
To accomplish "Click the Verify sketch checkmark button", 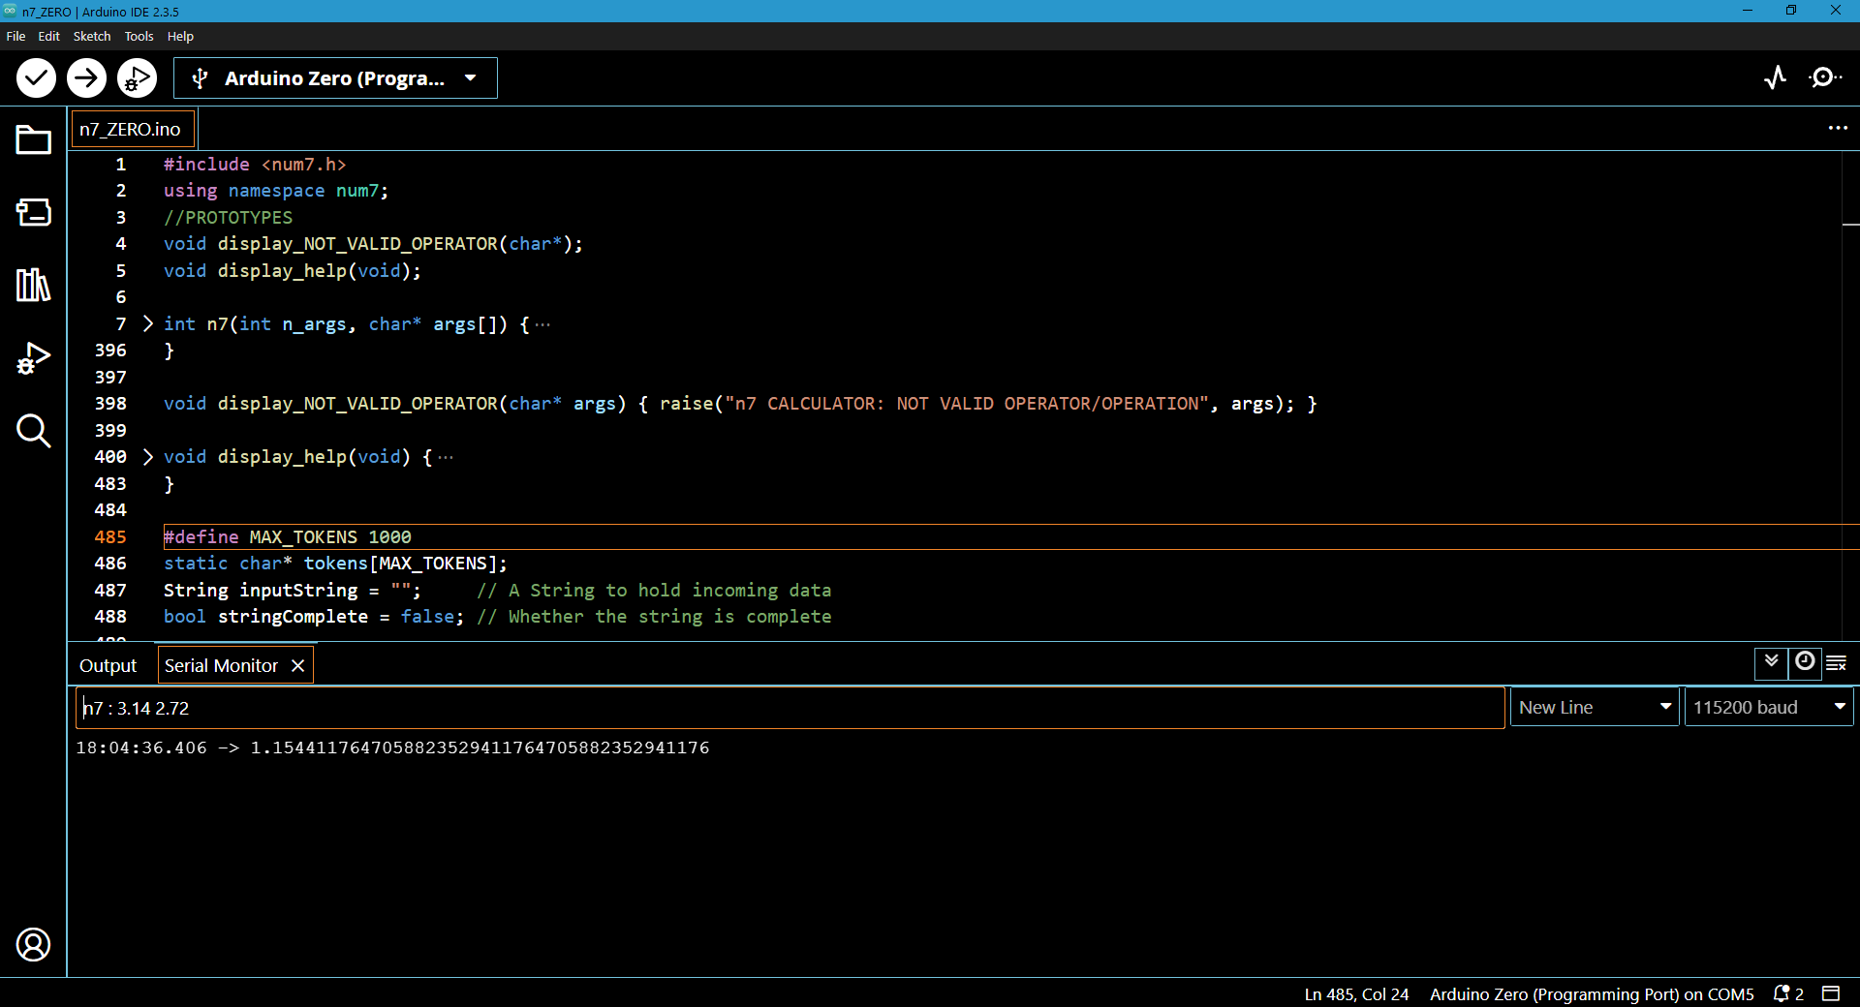I will point(36,78).
